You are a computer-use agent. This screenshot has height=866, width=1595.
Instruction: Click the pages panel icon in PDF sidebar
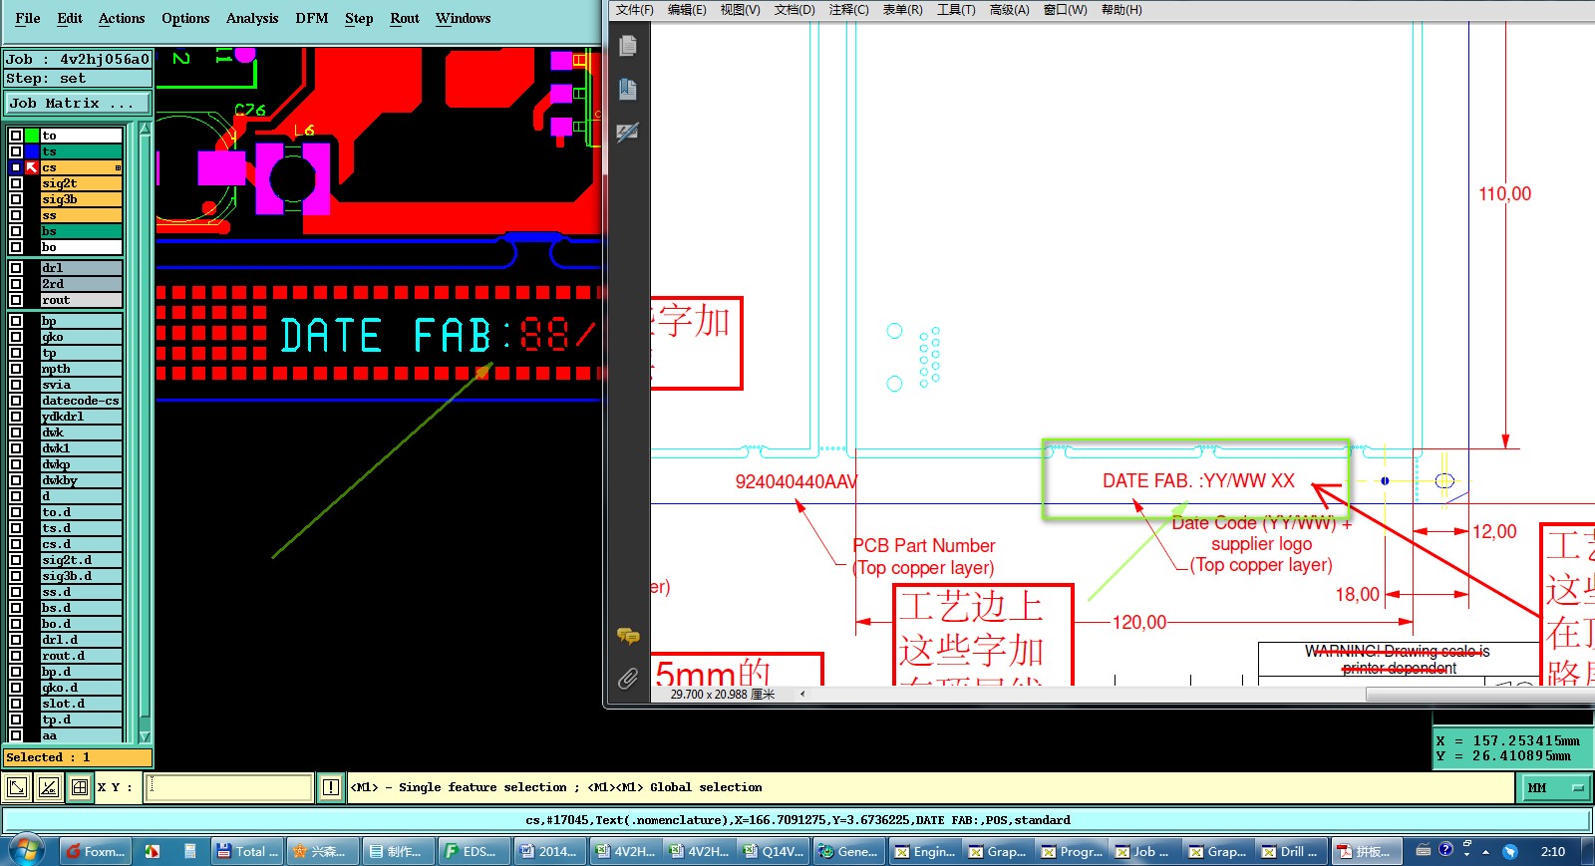(x=628, y=46)
